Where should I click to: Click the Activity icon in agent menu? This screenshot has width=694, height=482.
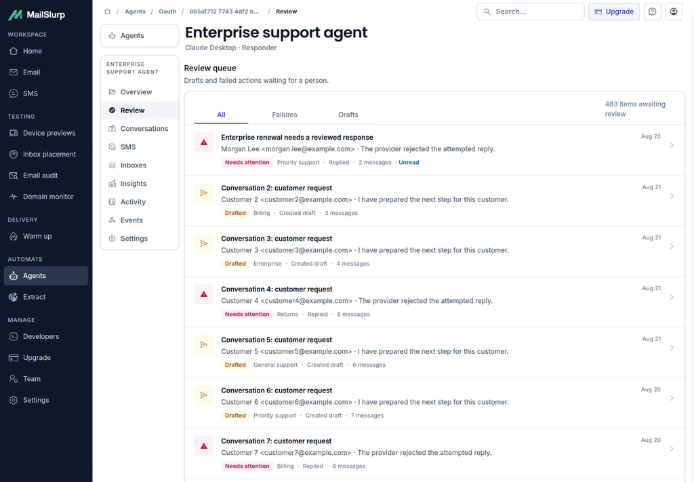coord(112,202)
